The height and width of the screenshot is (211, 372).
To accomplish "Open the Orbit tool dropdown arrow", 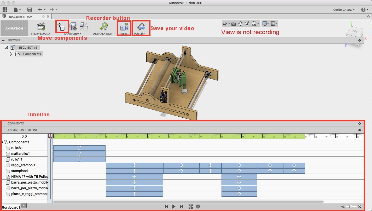I will [229, 24].
